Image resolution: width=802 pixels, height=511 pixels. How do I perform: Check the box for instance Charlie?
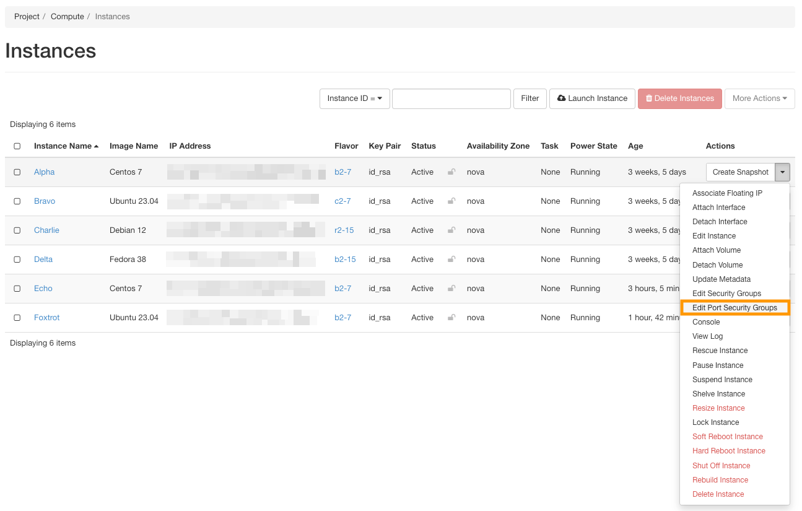pyautogui.click(x=17, y=230)
